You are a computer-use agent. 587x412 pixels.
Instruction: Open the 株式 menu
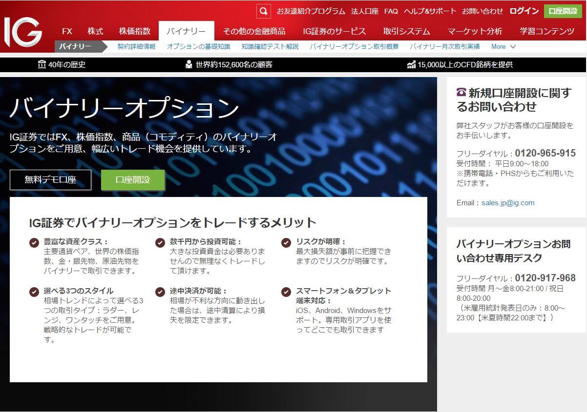point(96,31)
